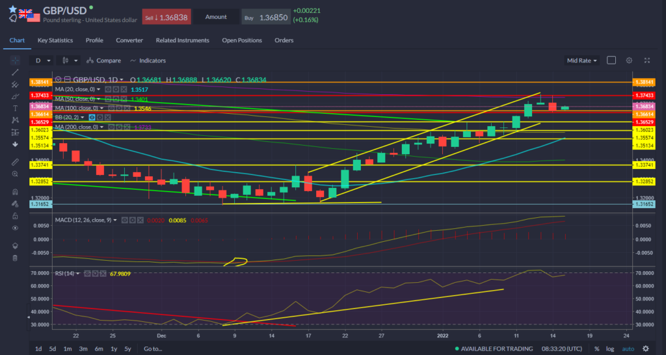Expand the Mid Rate dropdown

click(x=581, y=60)
